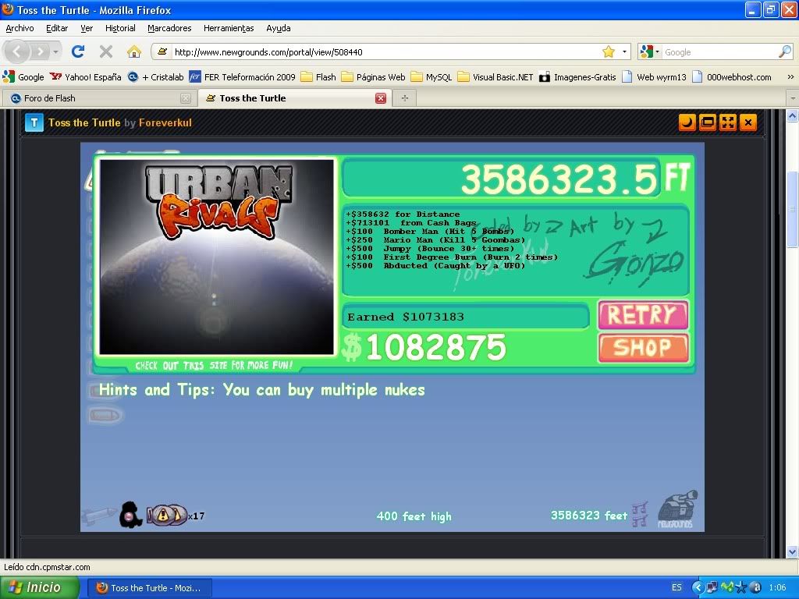Click the Forward navigation arrow

pyautogui.click(x=39, y=51)
